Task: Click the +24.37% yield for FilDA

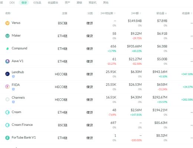Action: pos(188,87)
